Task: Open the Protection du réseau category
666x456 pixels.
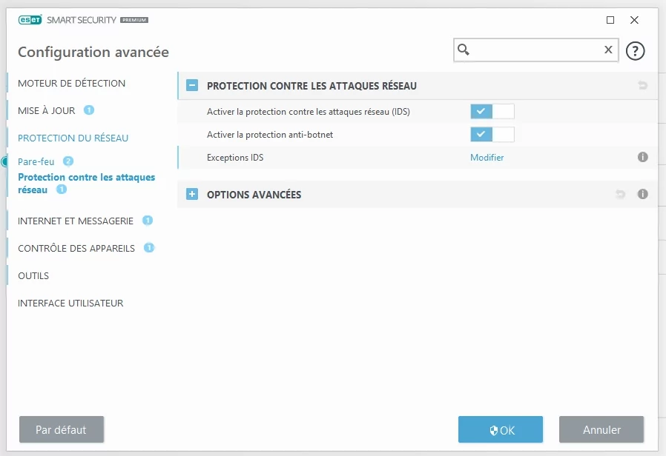Action: [73, 138]
